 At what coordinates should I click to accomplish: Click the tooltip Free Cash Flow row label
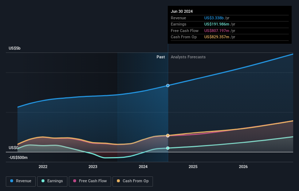(185, 31)
